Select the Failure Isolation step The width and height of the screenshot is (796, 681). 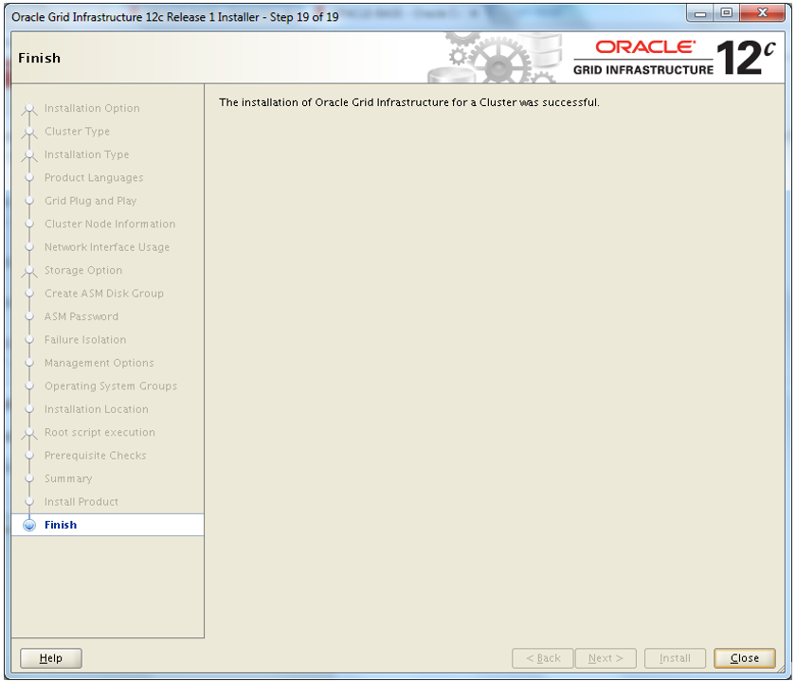coord(85,339)
